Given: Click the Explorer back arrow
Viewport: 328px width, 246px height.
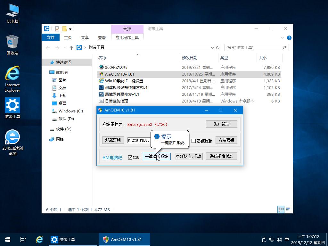Looking at the screenshot, I should 48,48.
